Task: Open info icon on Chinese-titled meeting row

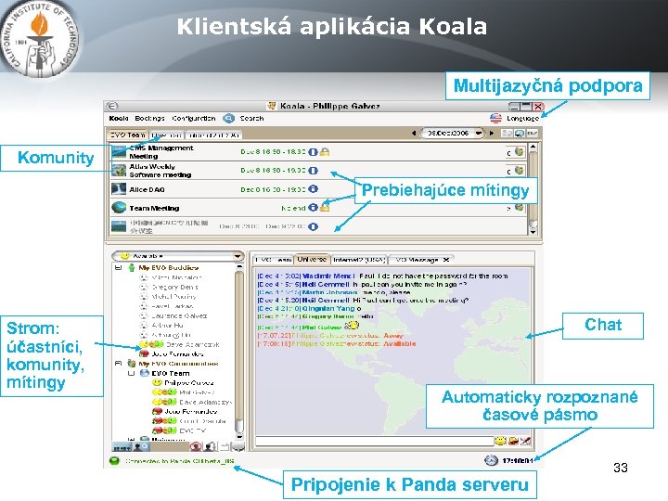Action: pyautogui.click(x=314, y=226)
